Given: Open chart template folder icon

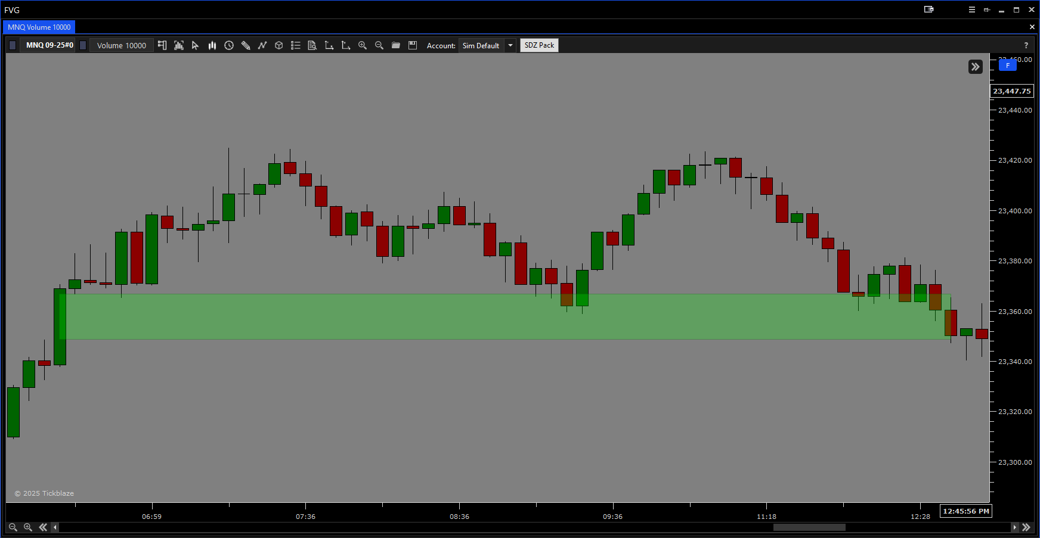Looking at the screenshot, I should (396, 45).
